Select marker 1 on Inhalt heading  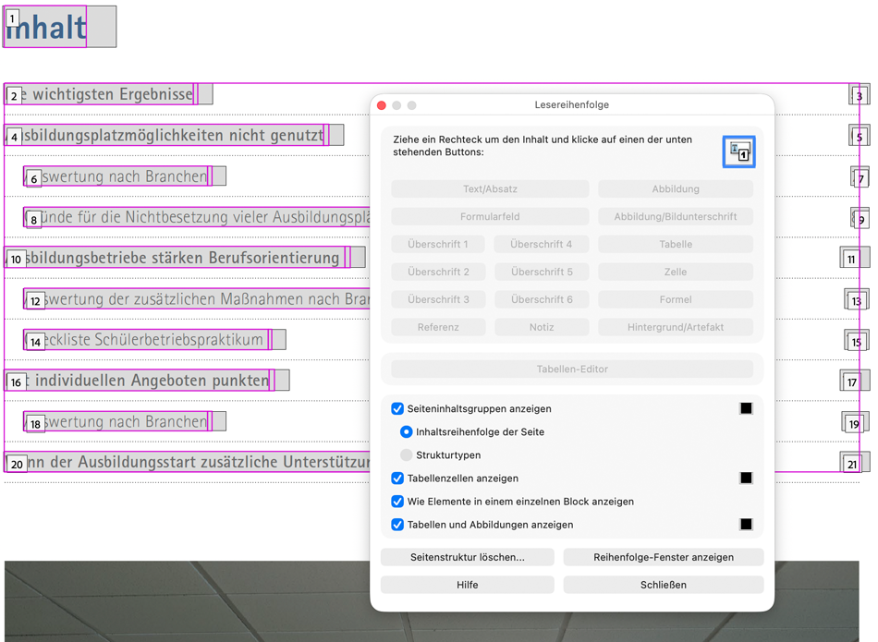pyautogui.click(x=12, y=18)
